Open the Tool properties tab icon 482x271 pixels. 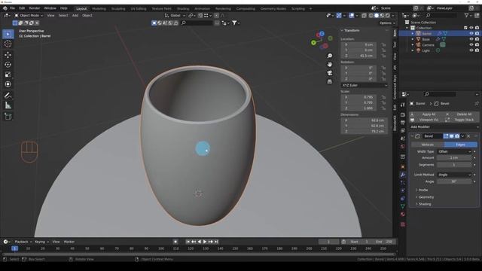pyautogui.click(x=403, y=105)
